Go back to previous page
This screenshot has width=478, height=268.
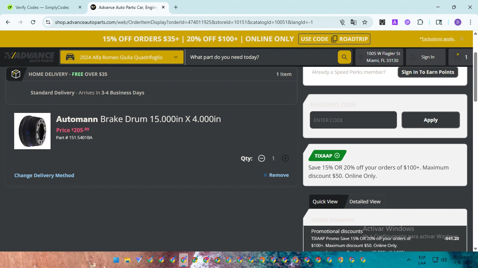tap(8, 22)
